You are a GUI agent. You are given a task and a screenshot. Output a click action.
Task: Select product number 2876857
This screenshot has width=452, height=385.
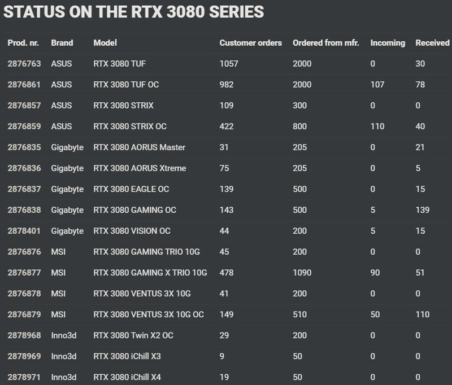(x=24, y=106)
